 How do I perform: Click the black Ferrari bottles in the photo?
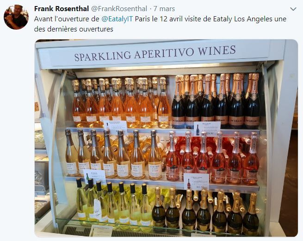[x=216, y=101]
